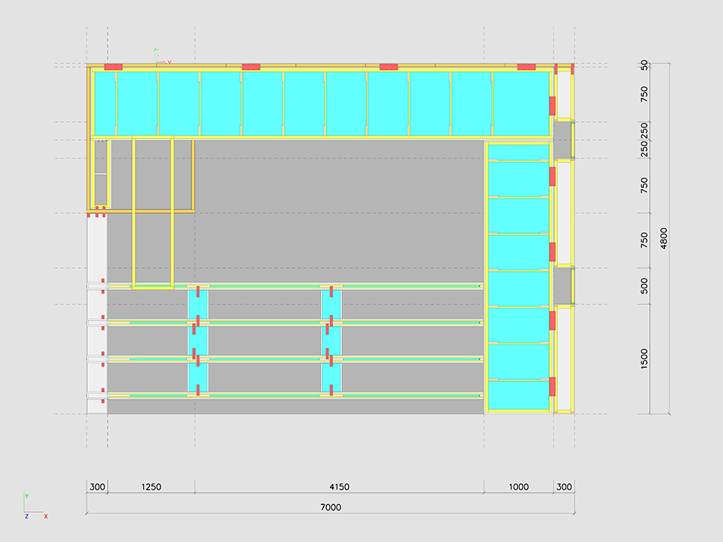Select the rightmost red connector on the top beam
This screenshot has height=542, width=723.
(x=526, y=67)
